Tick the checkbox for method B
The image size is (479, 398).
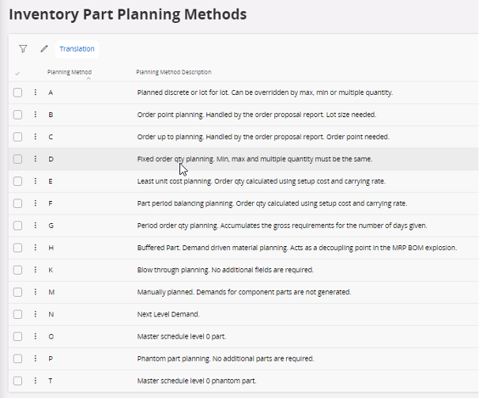(18, 115)
